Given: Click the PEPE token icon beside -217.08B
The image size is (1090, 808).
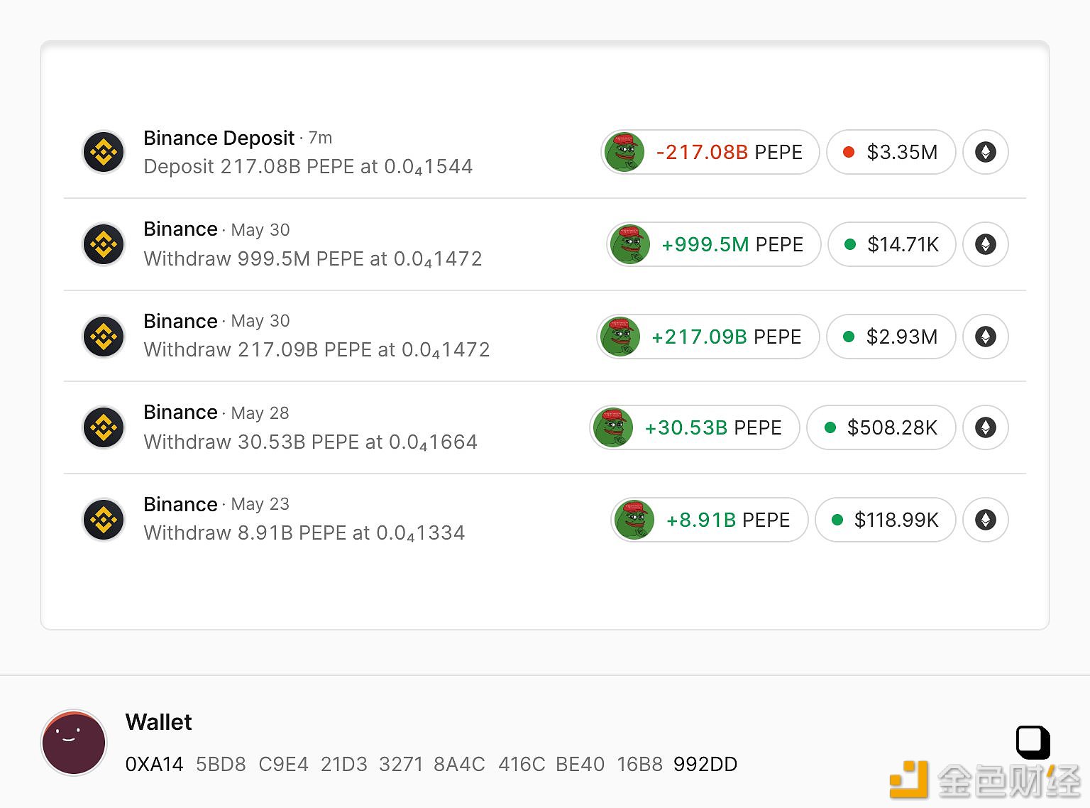Looking at the screenshot, I should pyautogui.click(x=624, y=152).
